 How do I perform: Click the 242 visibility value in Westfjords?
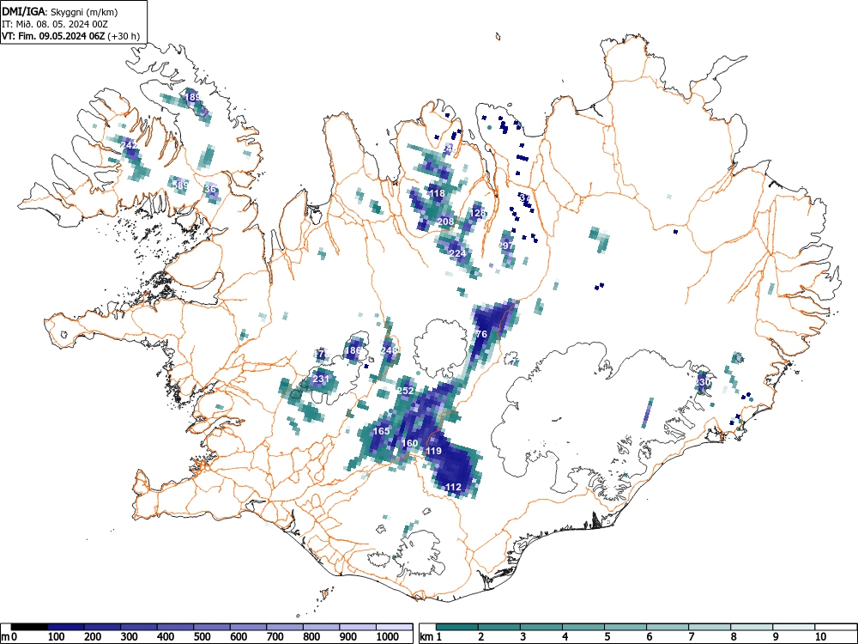(x=130, y=145)
